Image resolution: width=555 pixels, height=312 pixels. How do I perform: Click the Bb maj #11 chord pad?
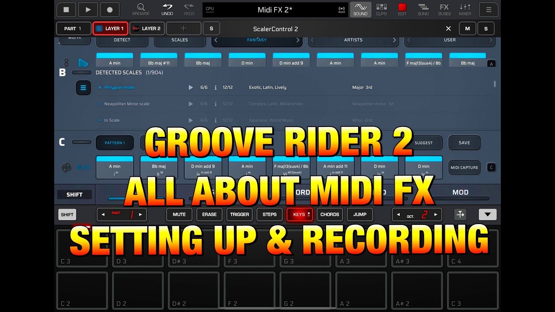pos(159,60)
